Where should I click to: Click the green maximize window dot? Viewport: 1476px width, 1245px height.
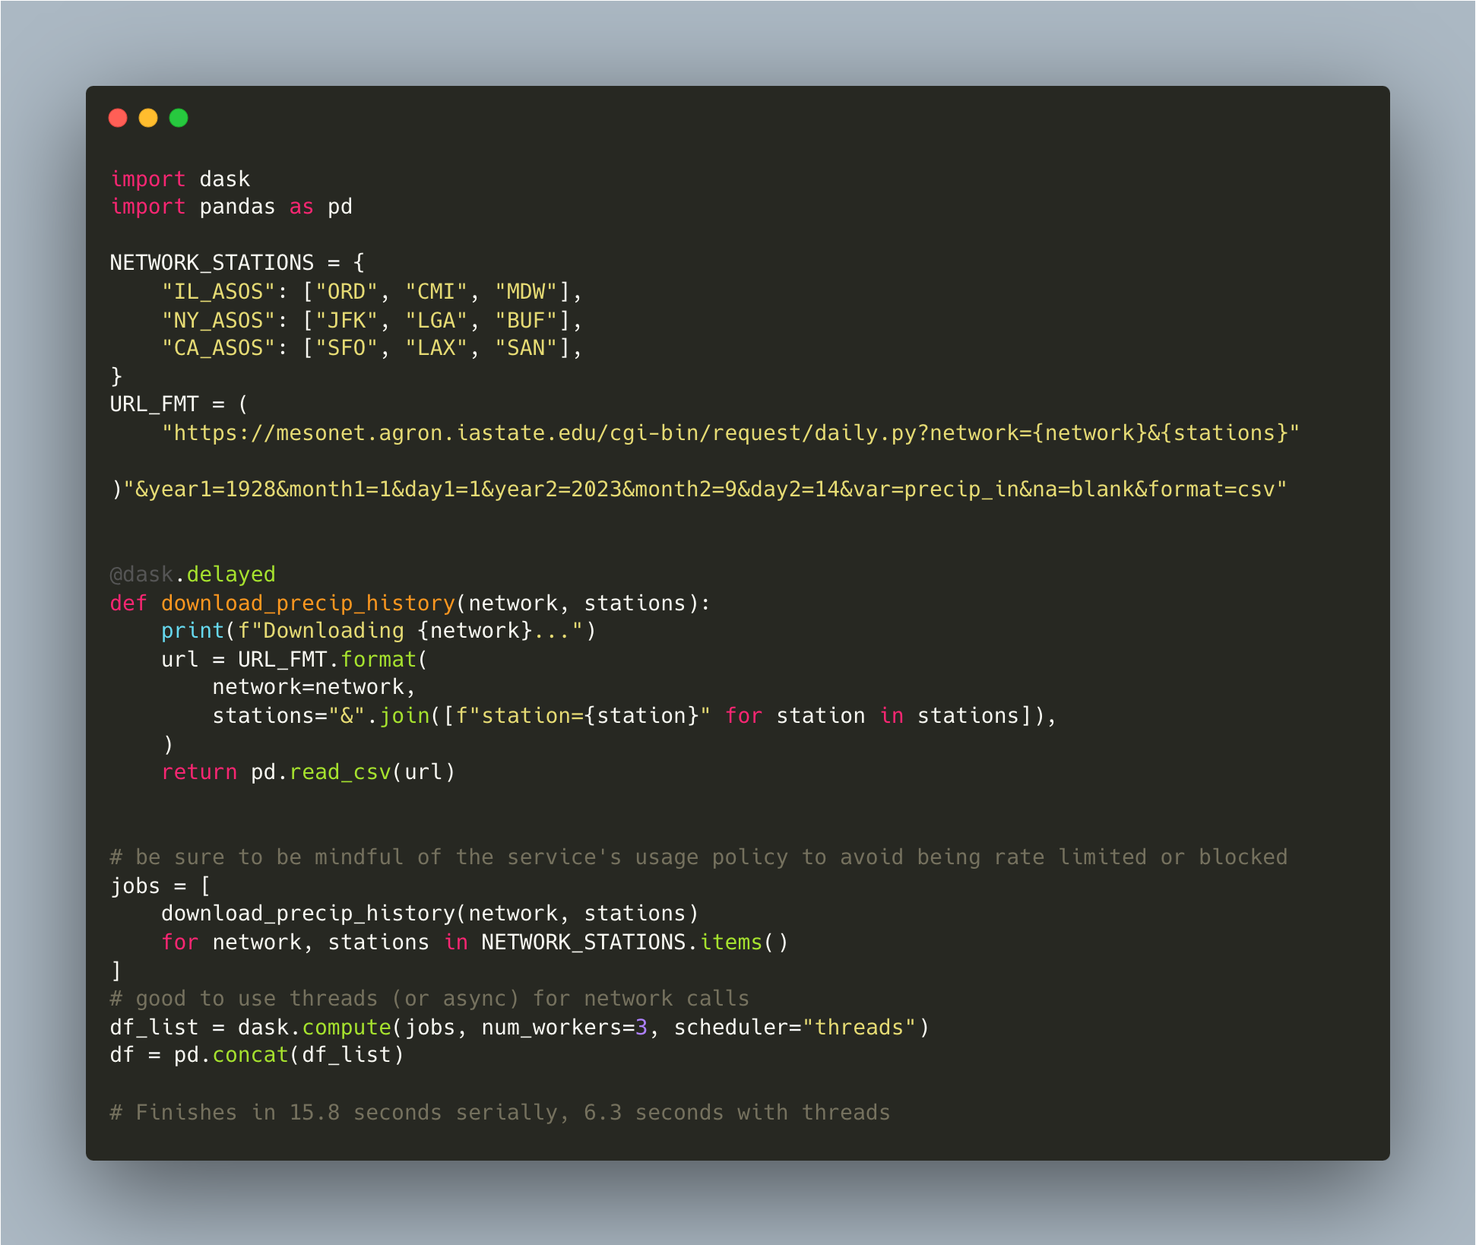pyautogui.click(x=179, y=118)
